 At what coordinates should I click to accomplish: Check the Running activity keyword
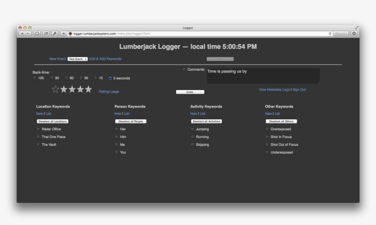pos(192,137)
